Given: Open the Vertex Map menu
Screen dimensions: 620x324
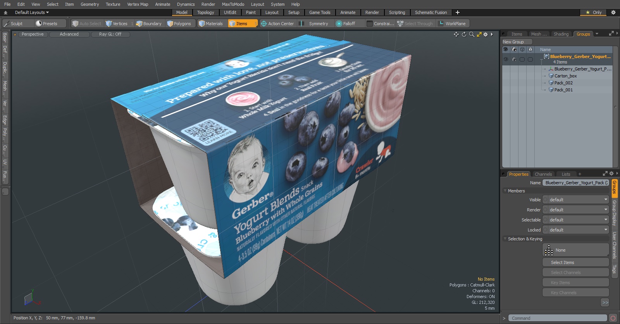Looking at the screenshot, I should click(x=138, y=4).
